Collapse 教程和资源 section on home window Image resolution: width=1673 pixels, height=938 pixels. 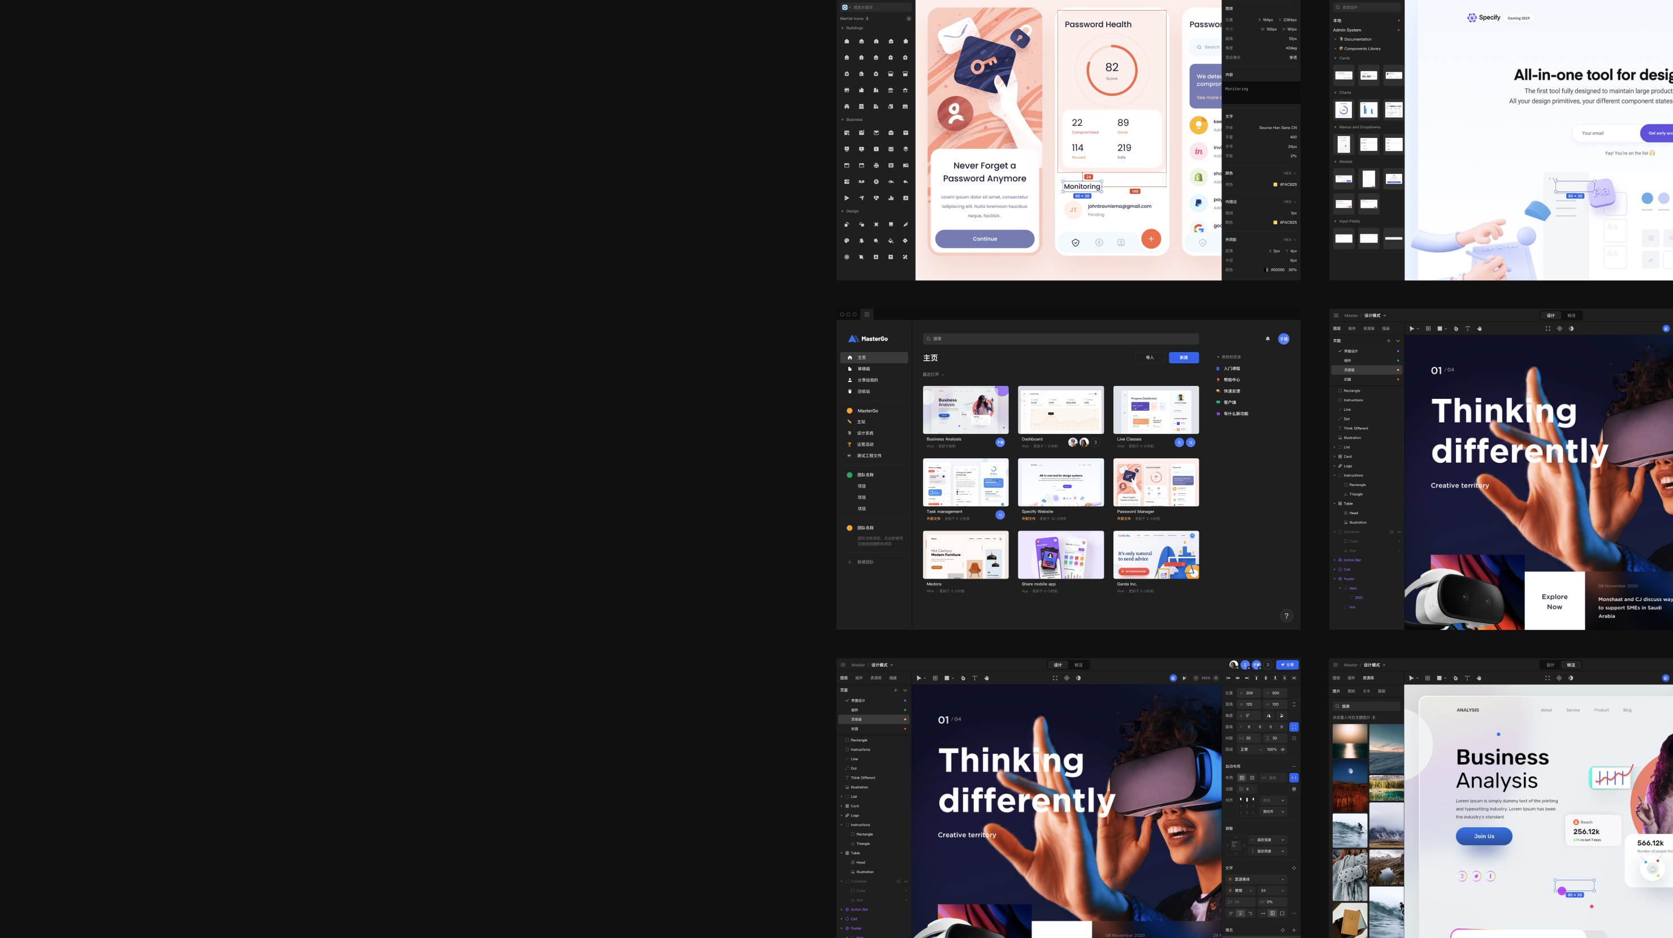pos(1218,357)
